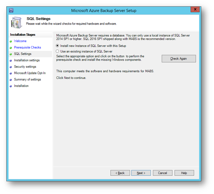Click 'Click Next to continue.' text
214x194 pixels.
(x=71, y=78)
